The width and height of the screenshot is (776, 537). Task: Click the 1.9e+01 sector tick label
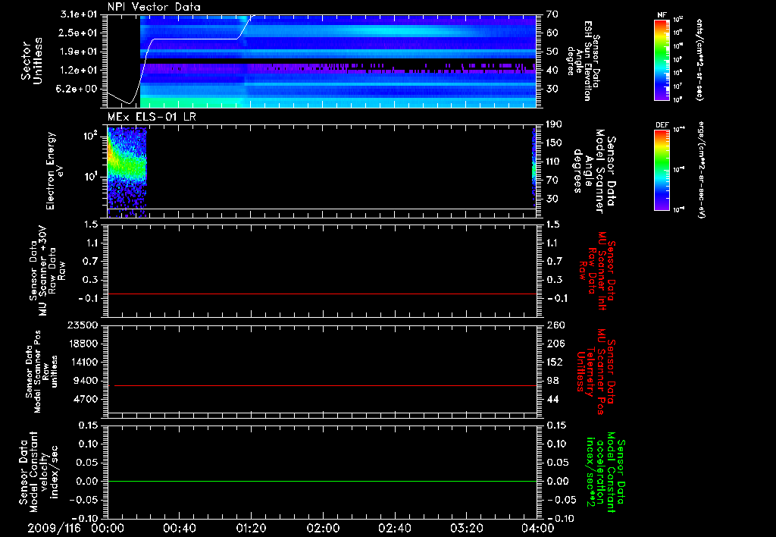click(x=79, y=52)
